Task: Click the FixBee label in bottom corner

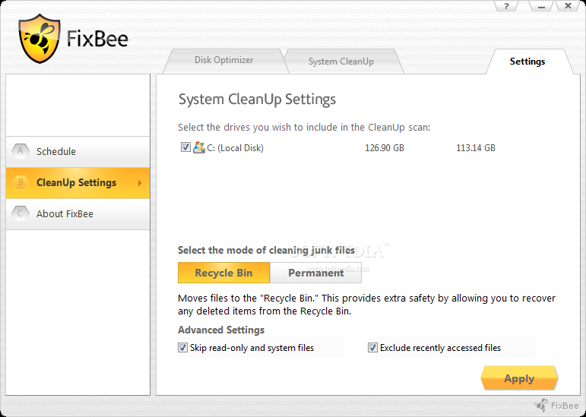Action: [x=565, y=406]
